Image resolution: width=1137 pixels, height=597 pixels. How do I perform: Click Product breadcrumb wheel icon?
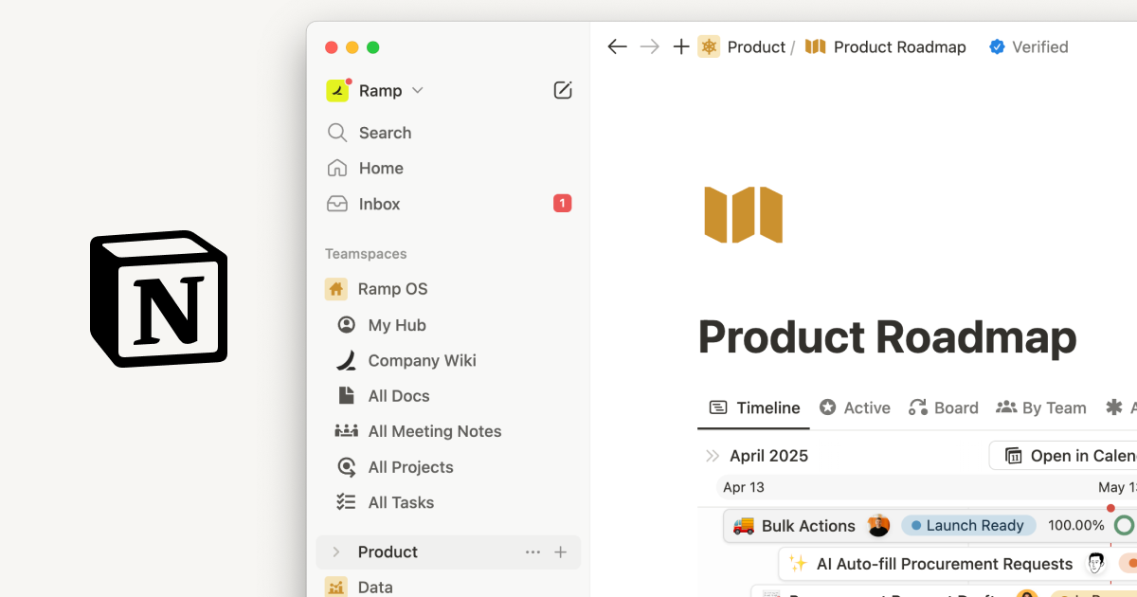tap(709, 46)
